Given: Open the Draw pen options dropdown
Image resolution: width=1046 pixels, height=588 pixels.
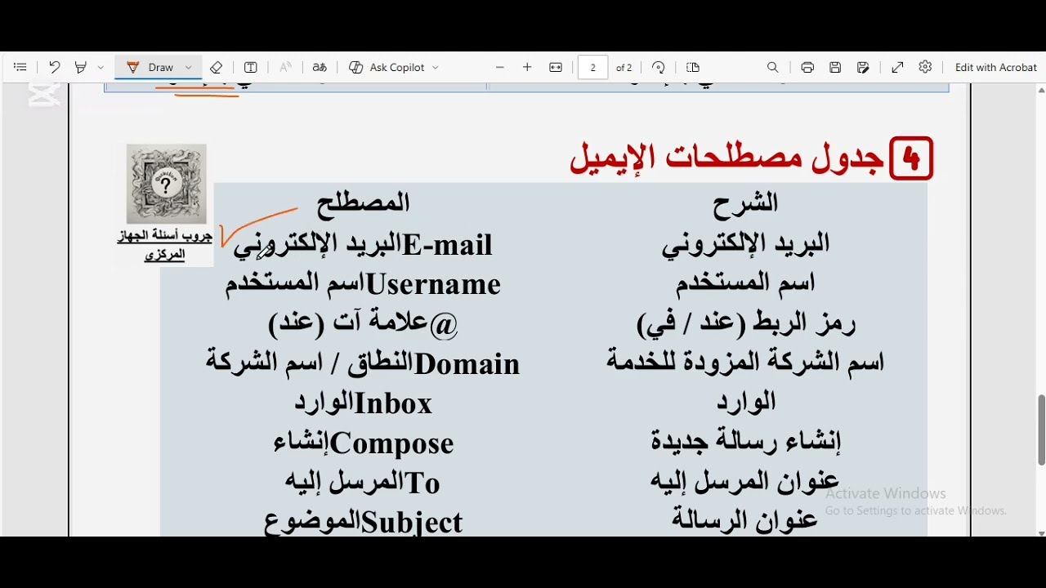Looking at the screenshot, I should click(189, 68).
